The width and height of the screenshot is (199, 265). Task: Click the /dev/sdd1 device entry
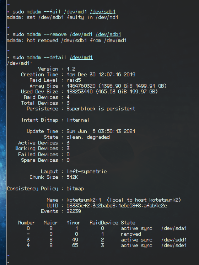(x=174, y=240)
